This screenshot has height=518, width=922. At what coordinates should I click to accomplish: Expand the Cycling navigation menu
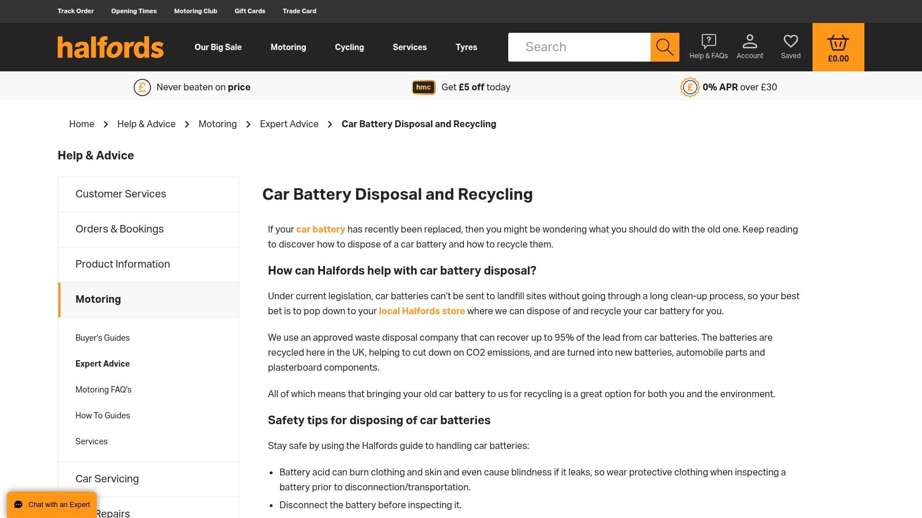tap(349, 47)
